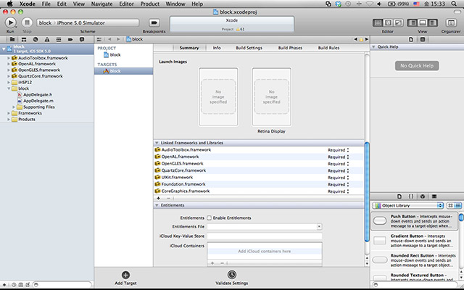
Task: Select the Standard editor icon
Action: [378, 22]
